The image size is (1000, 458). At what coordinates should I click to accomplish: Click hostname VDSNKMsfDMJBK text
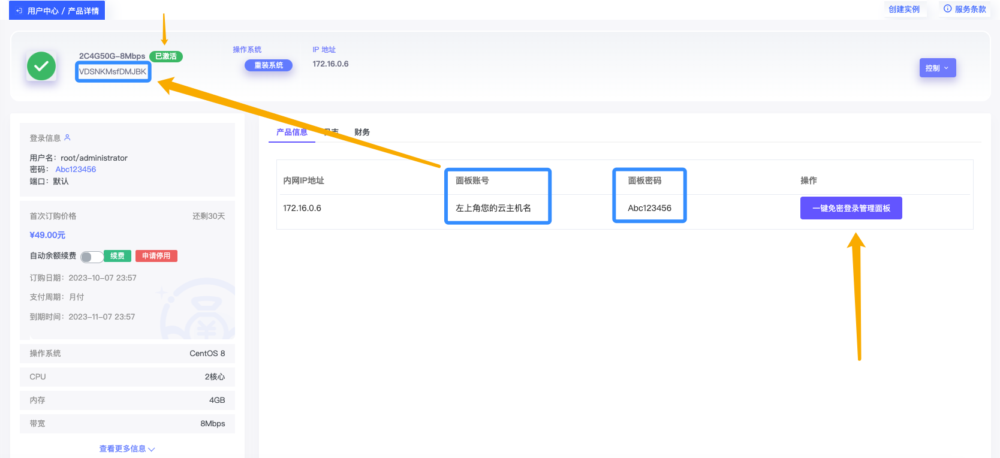pos(113,71)
